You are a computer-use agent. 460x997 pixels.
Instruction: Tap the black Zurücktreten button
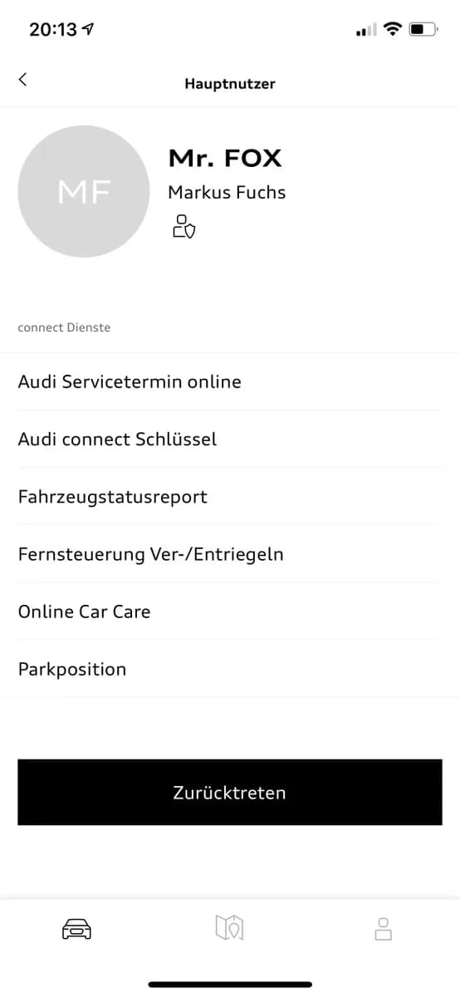click(230, 792)
